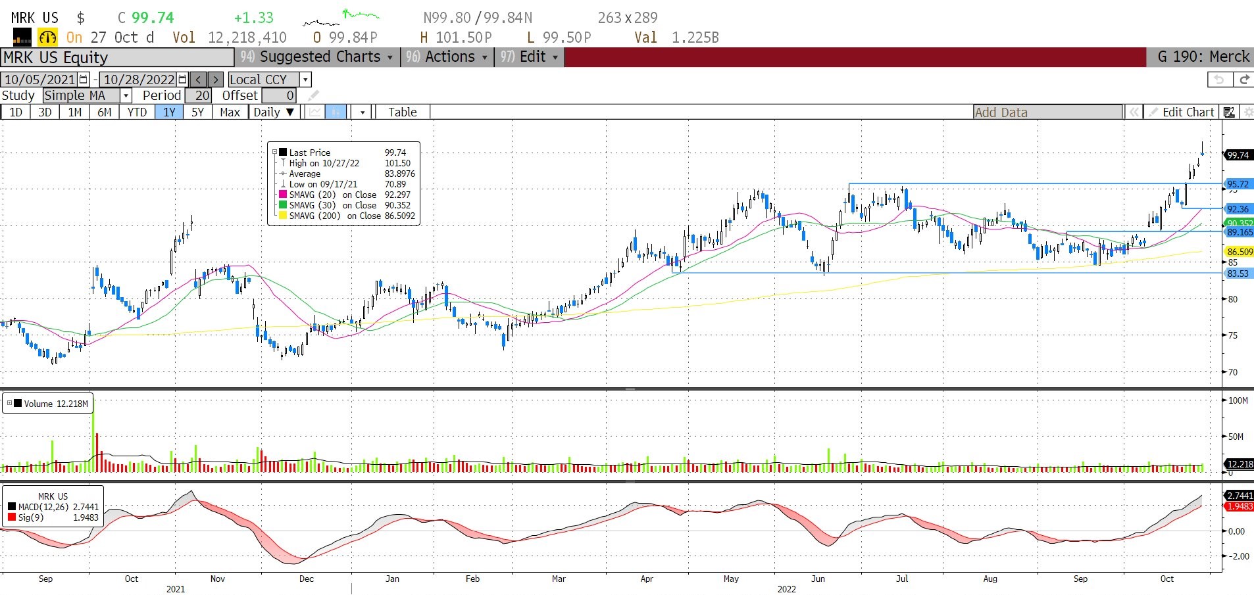
Task: Switch to Table view
Action: coord(403,112)
